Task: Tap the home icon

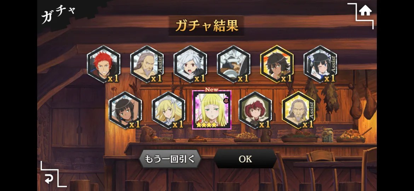Action: pos(365,11)
